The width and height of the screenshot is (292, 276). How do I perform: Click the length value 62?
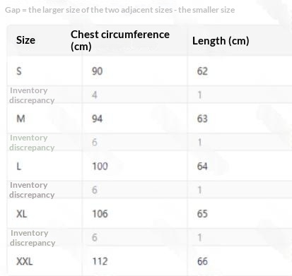pos(202,71)
